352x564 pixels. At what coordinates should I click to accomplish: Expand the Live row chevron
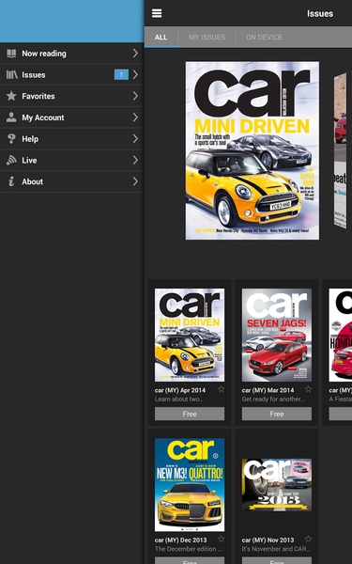(135, 160)
